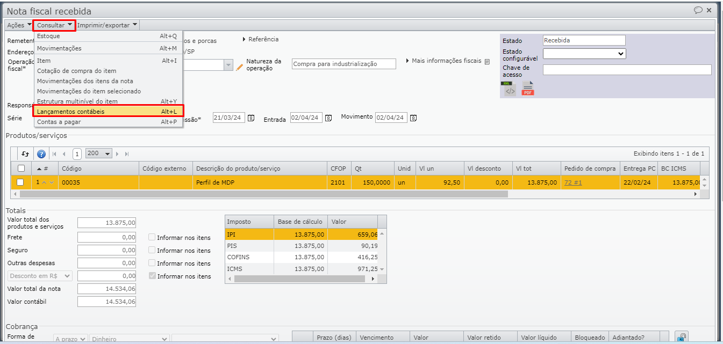Expand Mais informações fiscais section
Image resolution: width=723 pixels, height=344 pixels.
point(443,61)
